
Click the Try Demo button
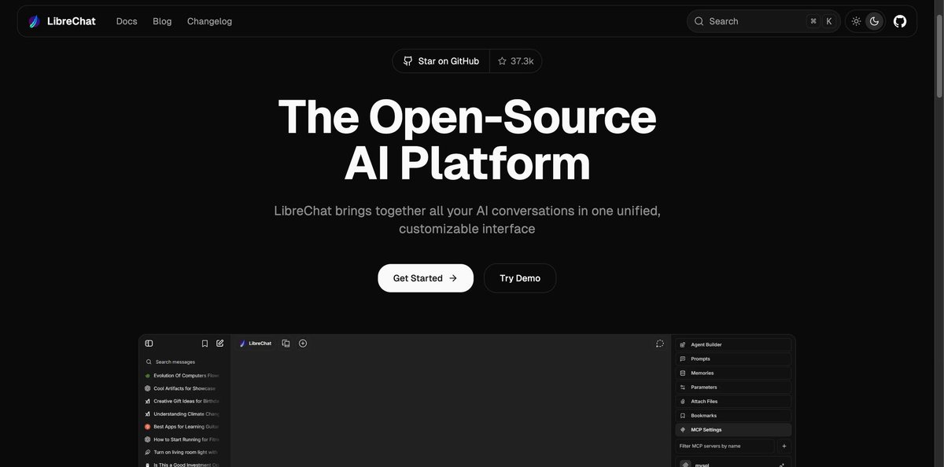520,278
